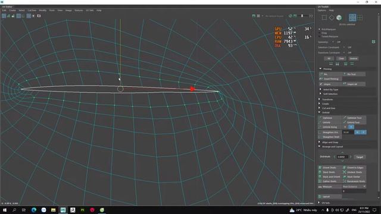Open the Edit menu in UV Editor
Image resolution: width=381 pixels, height=214 pixels.
tap(4, 11)
